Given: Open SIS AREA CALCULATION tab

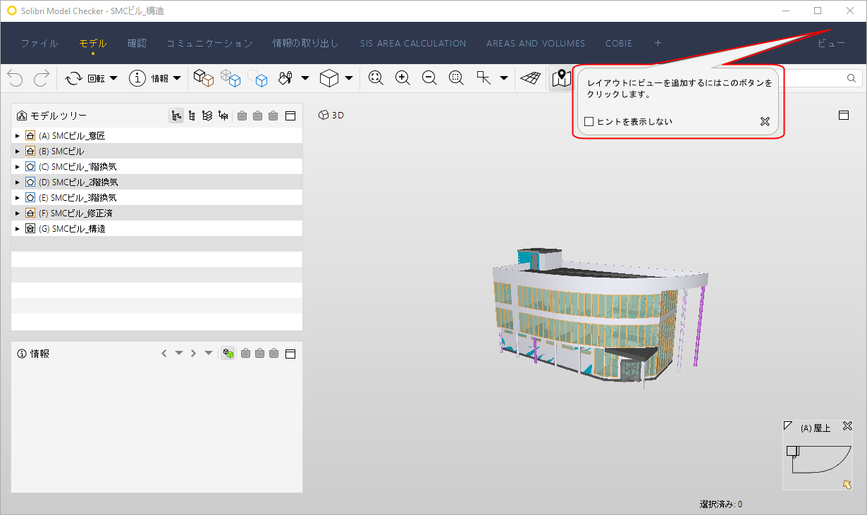Looking at the screenshot, I should click(413, 44).
